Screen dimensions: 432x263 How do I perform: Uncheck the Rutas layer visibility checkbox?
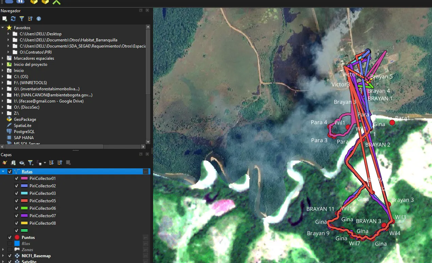point(10,172)
